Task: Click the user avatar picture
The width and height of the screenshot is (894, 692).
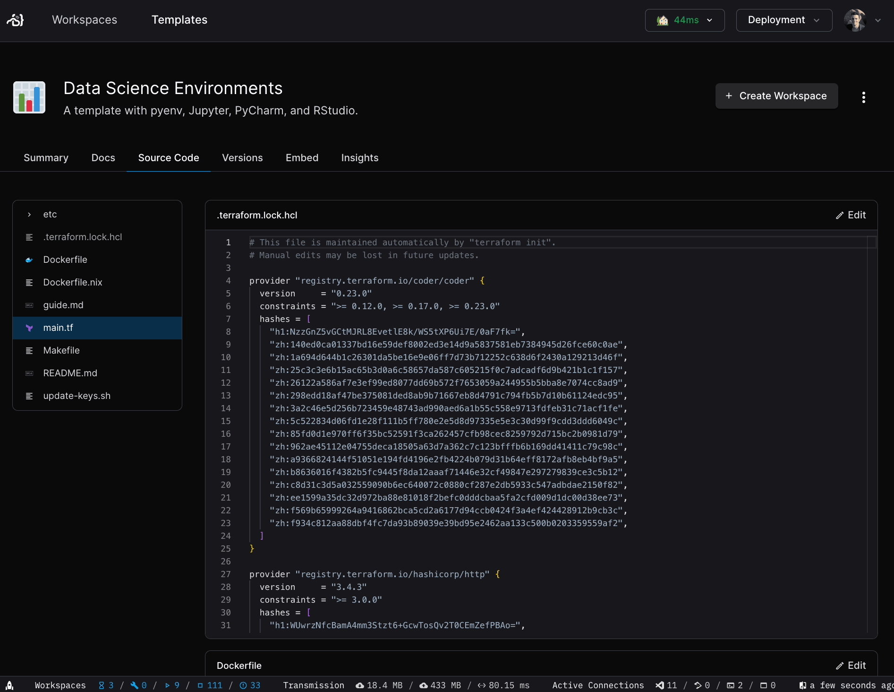Action: (x=855, y=20)
